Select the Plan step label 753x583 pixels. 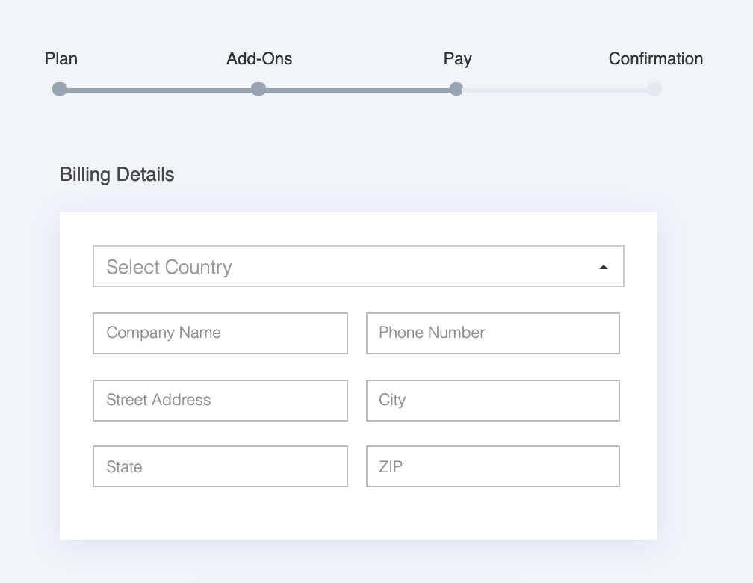coord(61,59)
